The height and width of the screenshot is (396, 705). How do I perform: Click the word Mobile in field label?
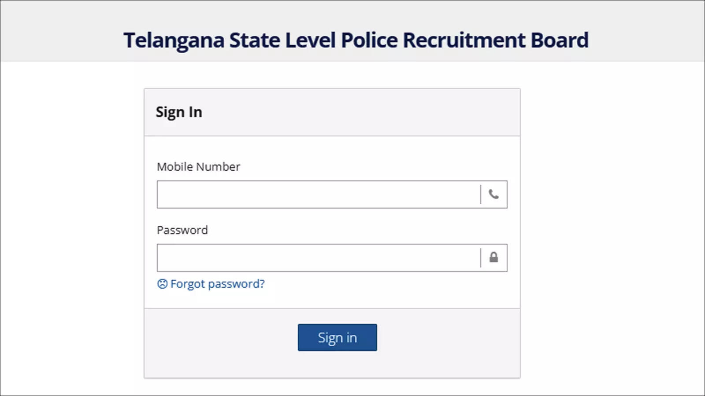(x=175, y=167)
